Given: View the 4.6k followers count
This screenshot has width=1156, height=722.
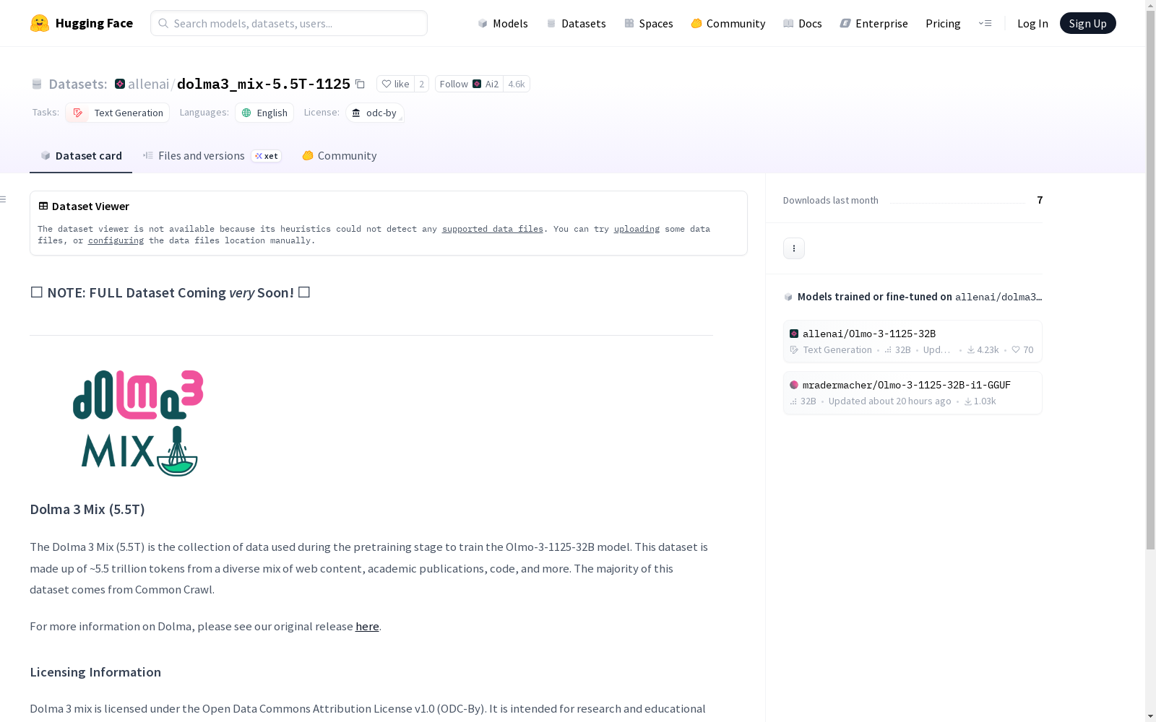Looking at the screenshot, I should [517, 84].
